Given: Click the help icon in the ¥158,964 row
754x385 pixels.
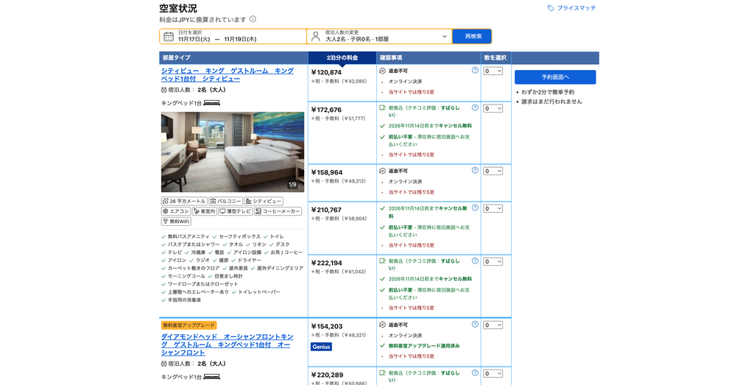Looking at the screenshot, I should coord(475,170).
